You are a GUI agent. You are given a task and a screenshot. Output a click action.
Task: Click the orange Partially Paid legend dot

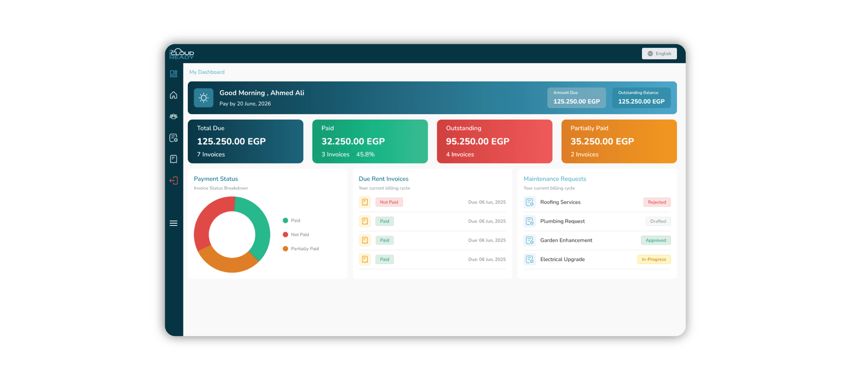(285, 249)
